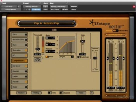The height and width of the screenshot is (102, 136).
Task: Open the Limiter module tab
Action: pyautogui.click(x=19, y=76)
